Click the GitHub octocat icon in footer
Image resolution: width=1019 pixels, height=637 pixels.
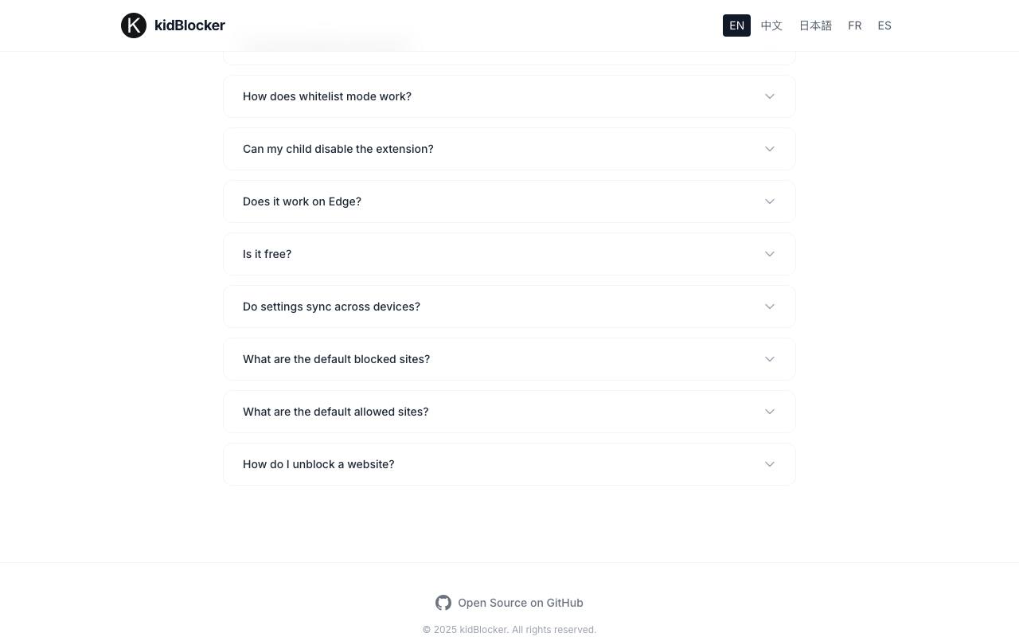pyautogui.click(x=443, y=603)
